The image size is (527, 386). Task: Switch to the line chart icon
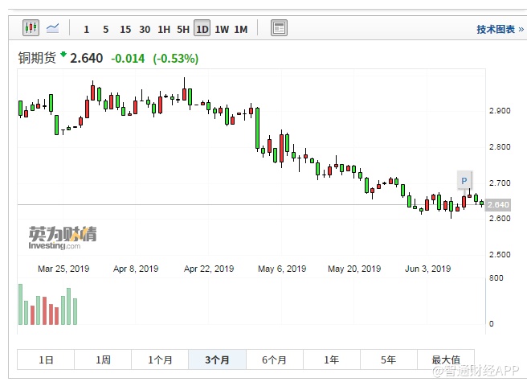(53, 28)
